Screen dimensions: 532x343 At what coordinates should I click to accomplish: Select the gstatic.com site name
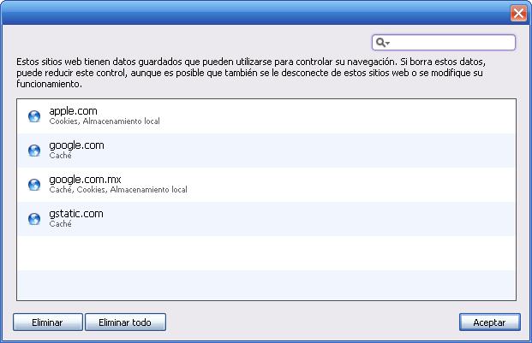[x=76, y=214]
